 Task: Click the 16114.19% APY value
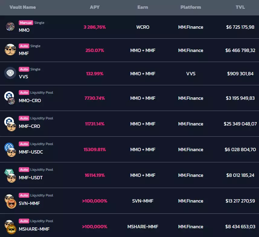[x=95, y=175]
